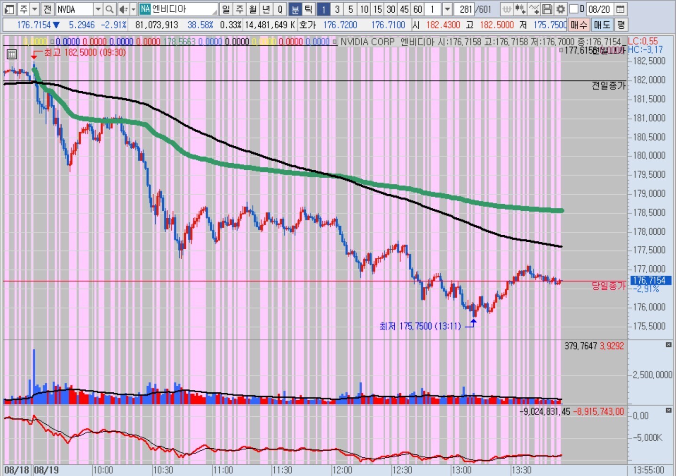Click the 최저 175,7500 low price marker

[420, 326]
